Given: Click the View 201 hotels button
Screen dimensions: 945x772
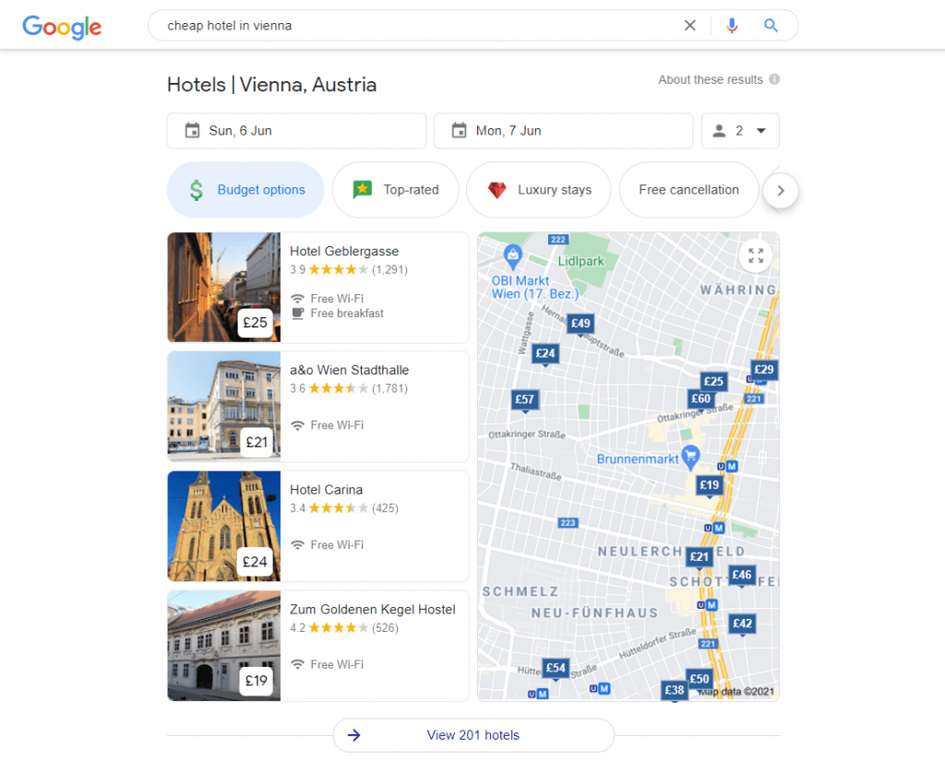Looking at the screenshot, I should tap(472, 735).
